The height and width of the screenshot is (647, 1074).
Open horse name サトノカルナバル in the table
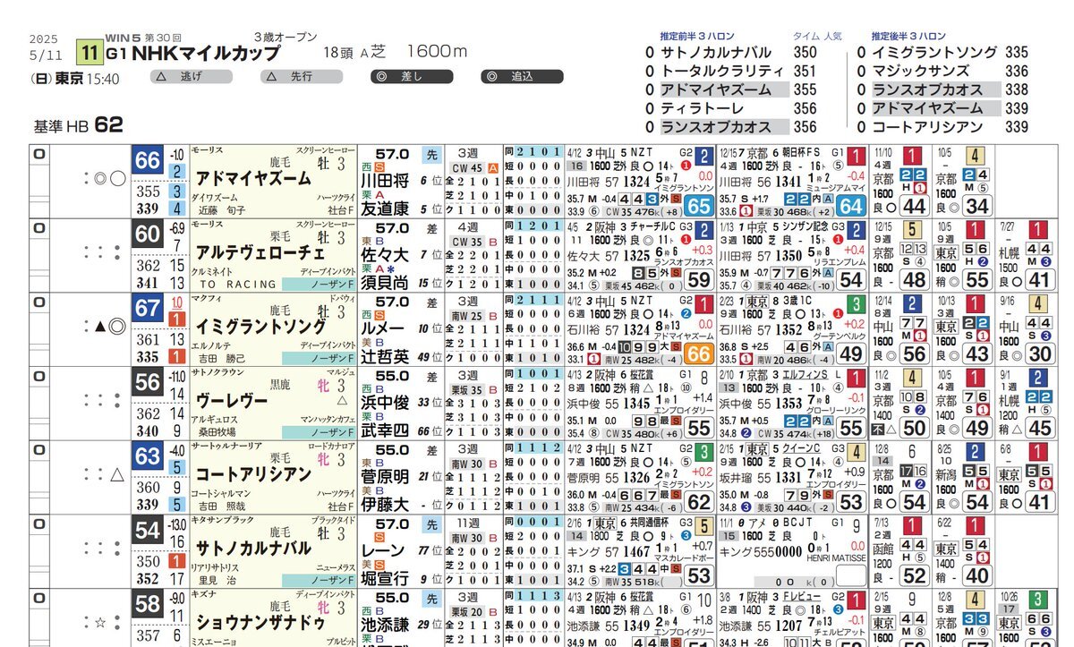(x=254, y=549)
